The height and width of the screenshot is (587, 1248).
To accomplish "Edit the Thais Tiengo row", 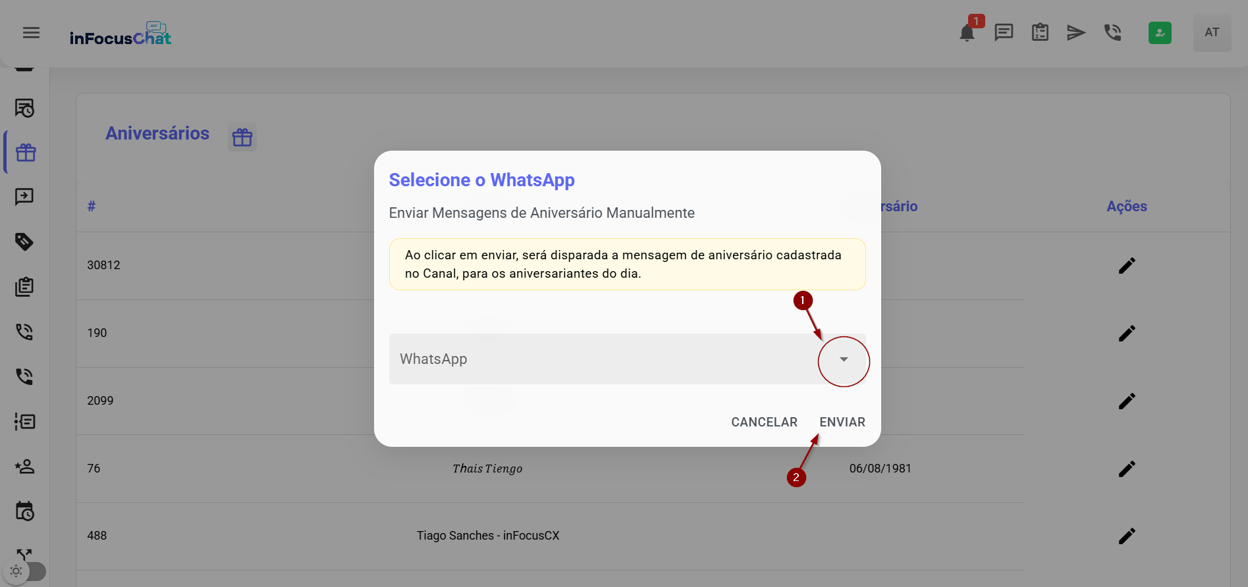I will coord(1127,469).
